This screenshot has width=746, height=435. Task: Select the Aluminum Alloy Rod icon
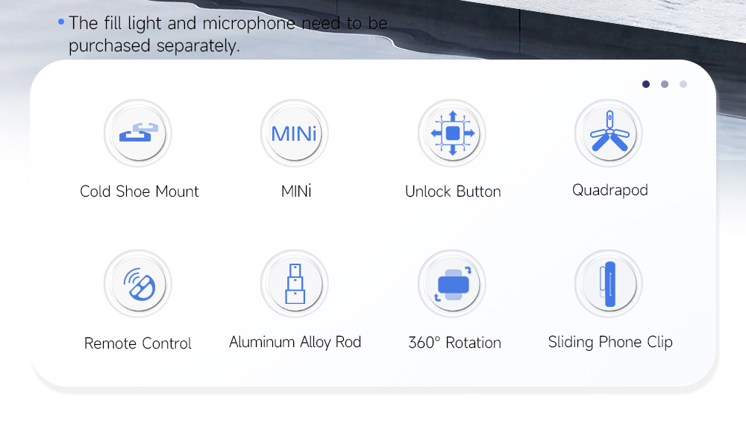click(x=295, y=284)
